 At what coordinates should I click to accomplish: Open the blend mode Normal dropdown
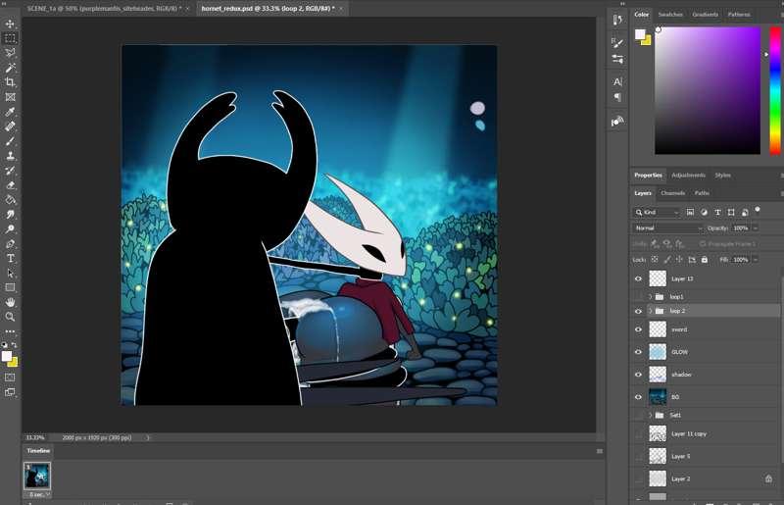[667, 228]
